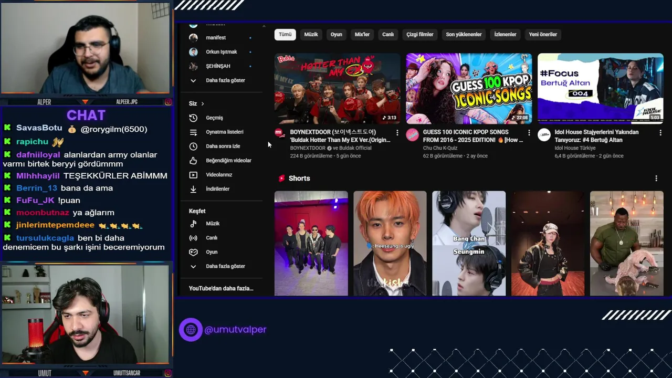Image resolution: width=672 pixels, height=378 pixels.
Task: Click the İndirilenler download icon
Action: (x=193, y=188)
